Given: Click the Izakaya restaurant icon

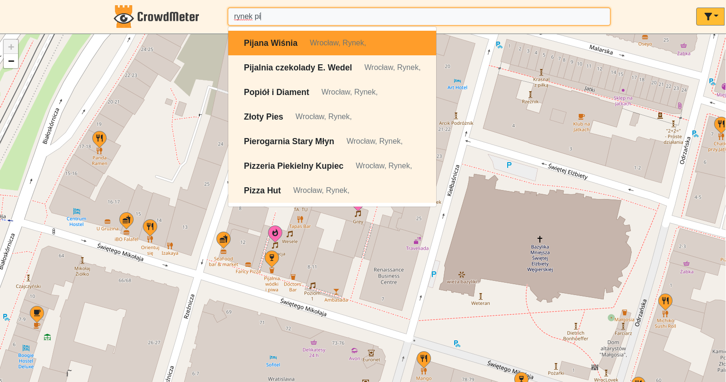Looking at the screenshot, I should pos(170,246).
